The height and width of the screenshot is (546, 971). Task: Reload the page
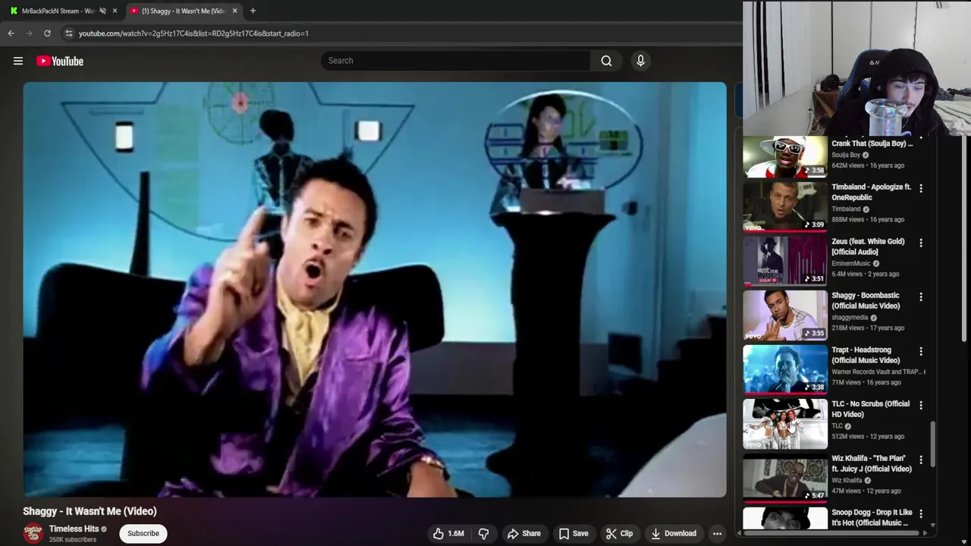47,33
